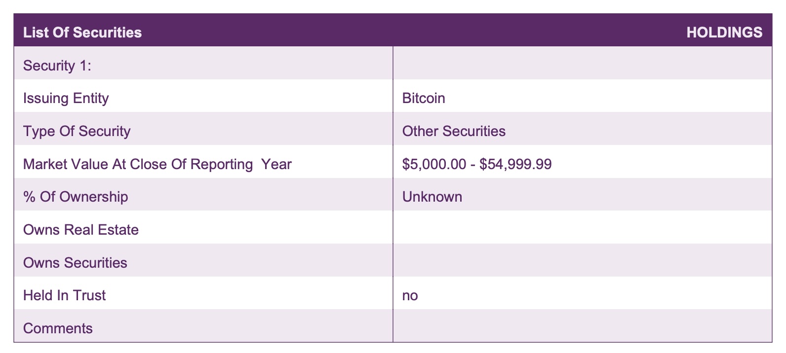Click the Comments row label
This screenshot has height=353, width=786.
point(58,328)
